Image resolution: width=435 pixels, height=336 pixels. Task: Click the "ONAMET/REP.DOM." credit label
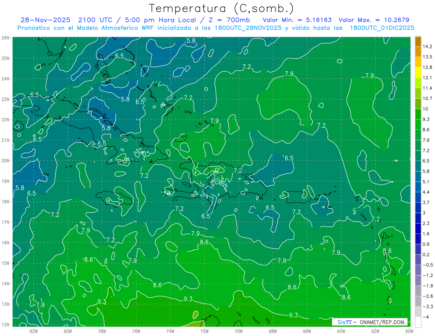pos(383,322)
